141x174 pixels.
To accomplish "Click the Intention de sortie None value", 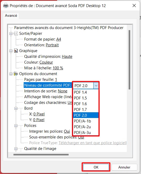I will click(63, 91).
